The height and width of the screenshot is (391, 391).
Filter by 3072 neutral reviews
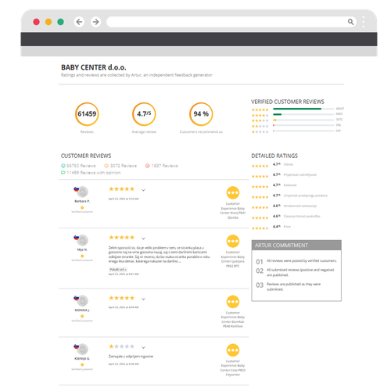click(x=120, y=166)
